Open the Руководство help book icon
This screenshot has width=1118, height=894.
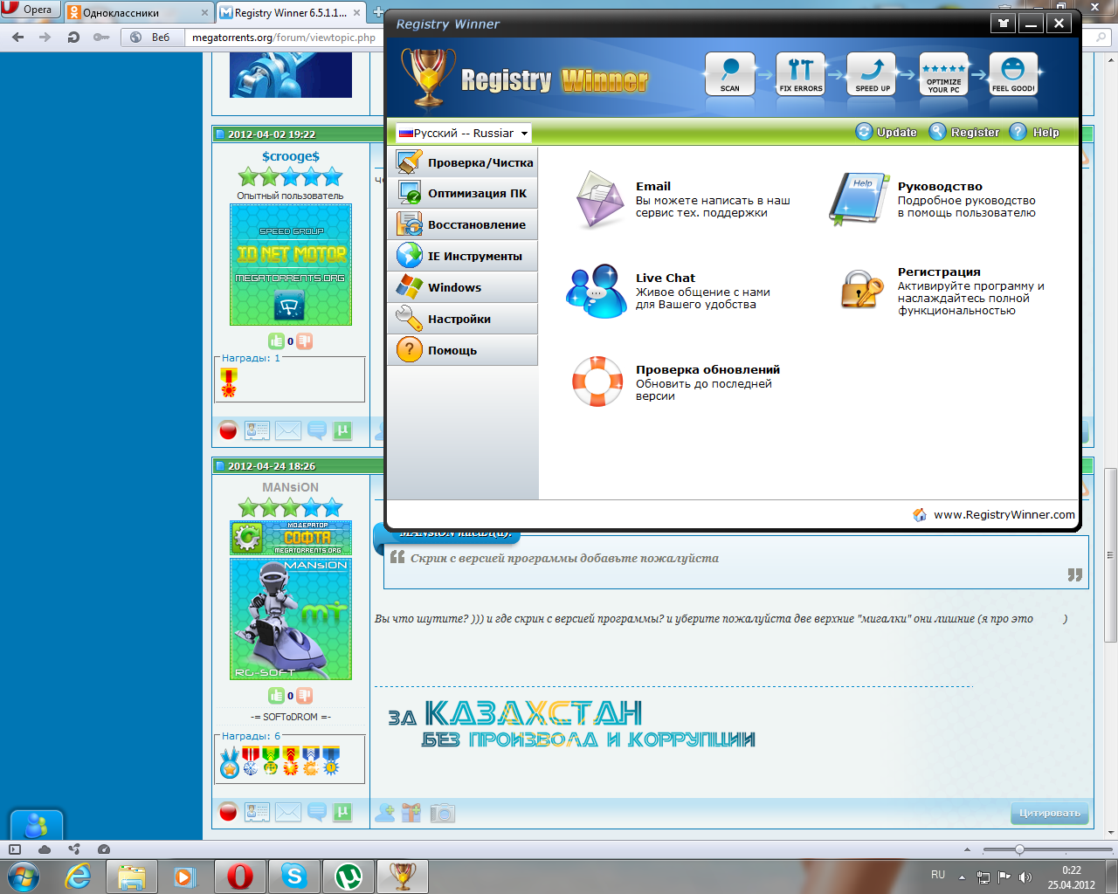click(x=858, y=199)
